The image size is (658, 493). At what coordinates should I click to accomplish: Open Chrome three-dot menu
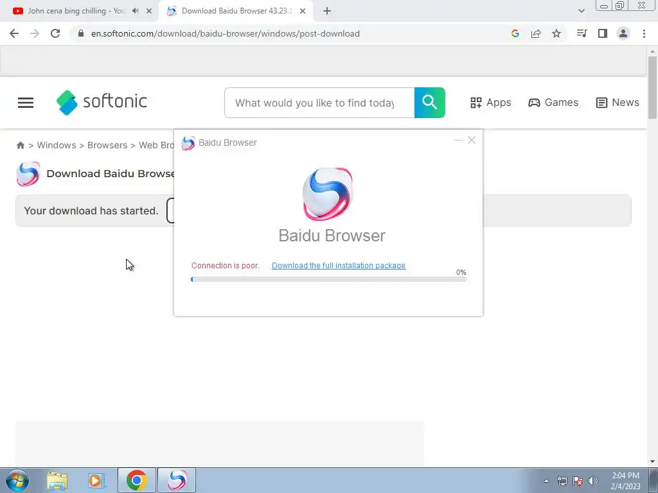pos(644,33)
